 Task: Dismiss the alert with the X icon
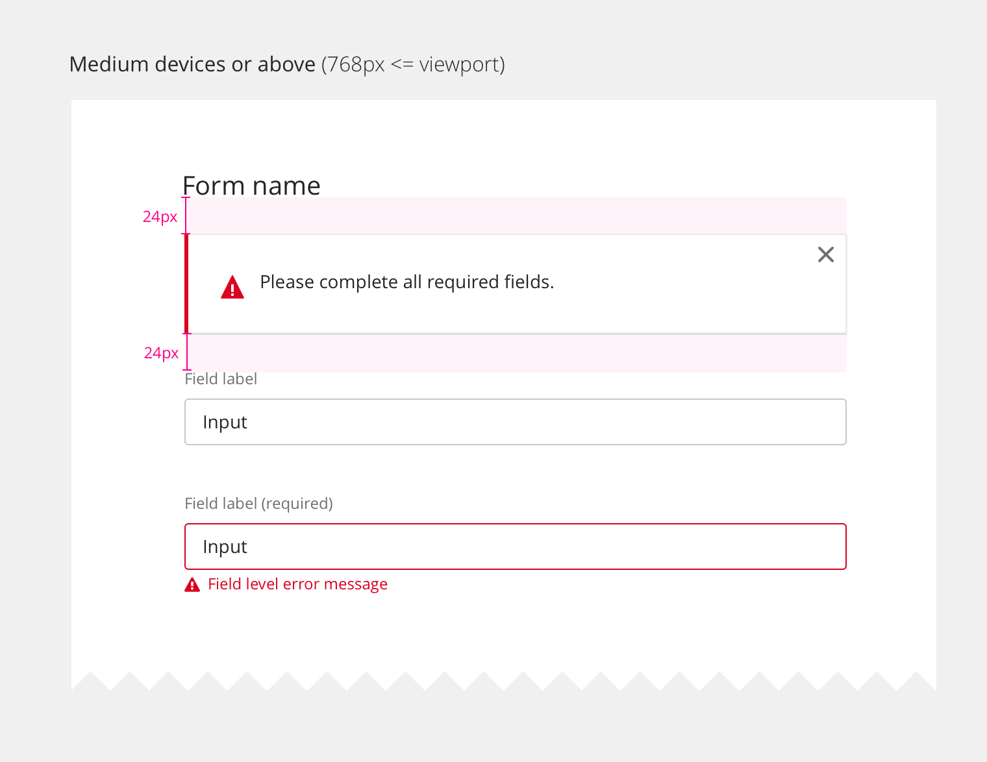coord(825,254)
